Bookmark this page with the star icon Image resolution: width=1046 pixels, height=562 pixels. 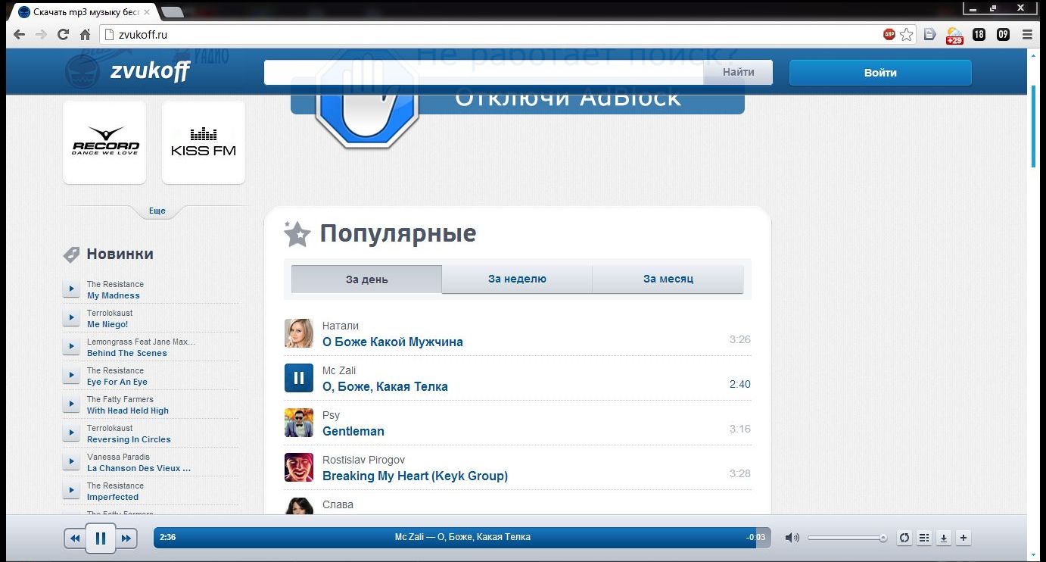907,34
